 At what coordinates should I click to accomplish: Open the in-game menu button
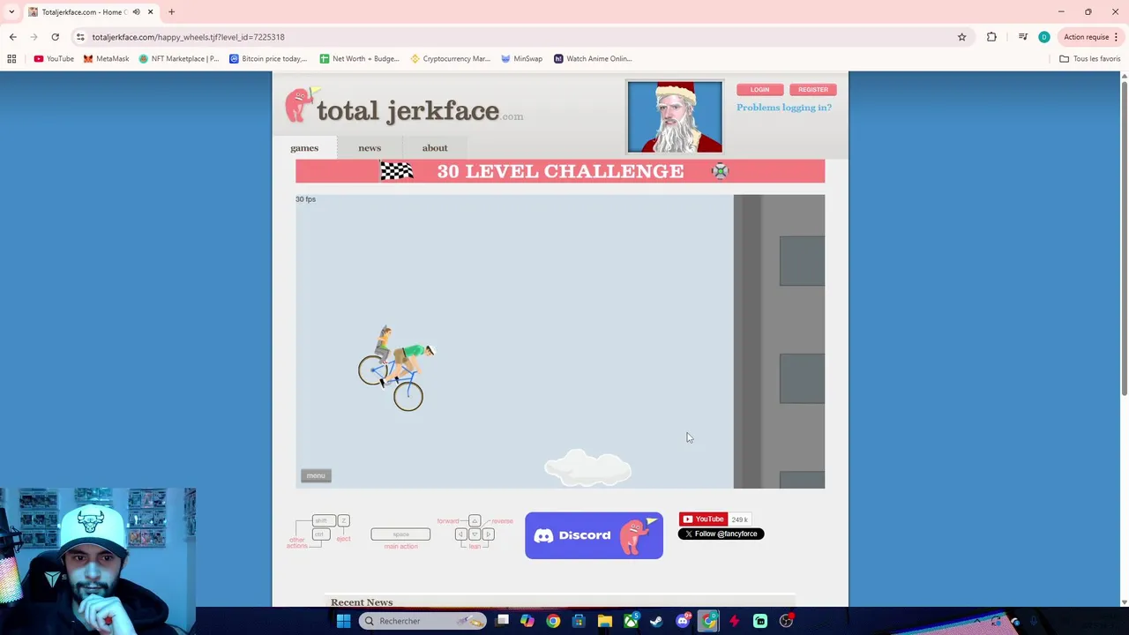click(x=316, y=475)
